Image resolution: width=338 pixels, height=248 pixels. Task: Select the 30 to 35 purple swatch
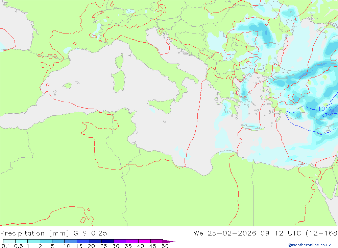click(x=120, y=241)
